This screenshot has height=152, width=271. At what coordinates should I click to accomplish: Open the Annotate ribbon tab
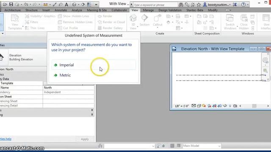pos(61,10)
